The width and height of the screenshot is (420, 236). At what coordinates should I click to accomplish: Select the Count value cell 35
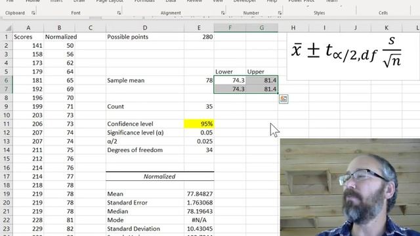pos(199,106)
